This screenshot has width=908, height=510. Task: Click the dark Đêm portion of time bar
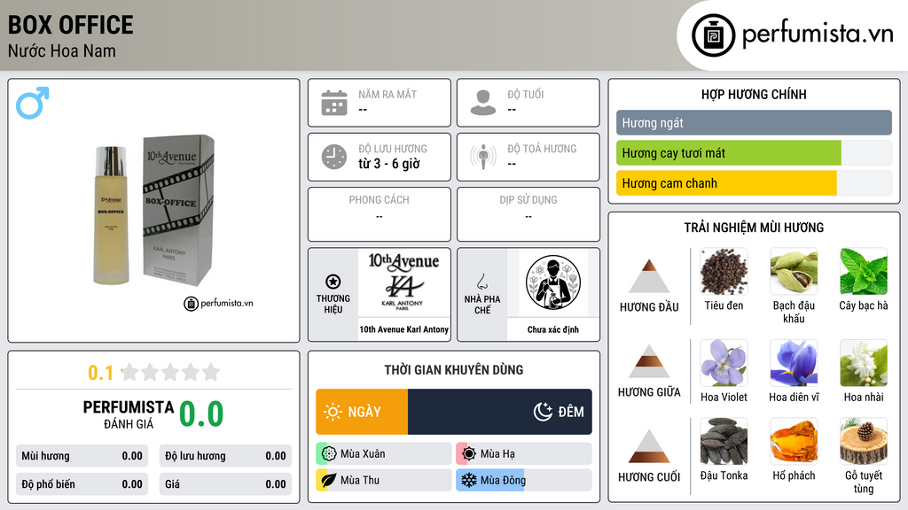coord(500,412)
